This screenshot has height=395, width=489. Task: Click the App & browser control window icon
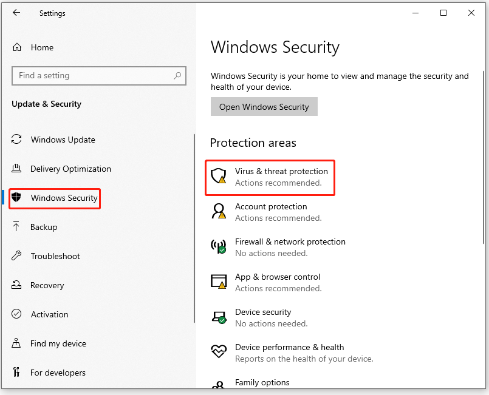(x=219, y=282)
